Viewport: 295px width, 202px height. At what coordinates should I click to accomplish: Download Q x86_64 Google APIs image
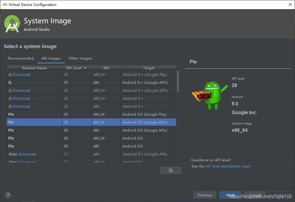[21, 91]
